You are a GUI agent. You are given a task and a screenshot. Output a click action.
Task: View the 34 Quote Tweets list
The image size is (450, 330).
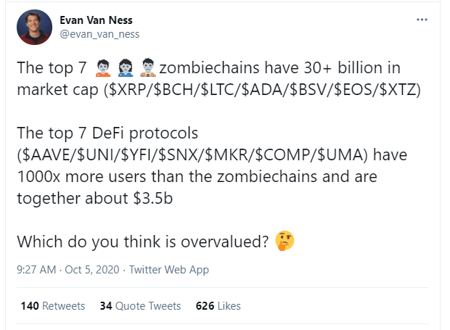tap(140, 306)
